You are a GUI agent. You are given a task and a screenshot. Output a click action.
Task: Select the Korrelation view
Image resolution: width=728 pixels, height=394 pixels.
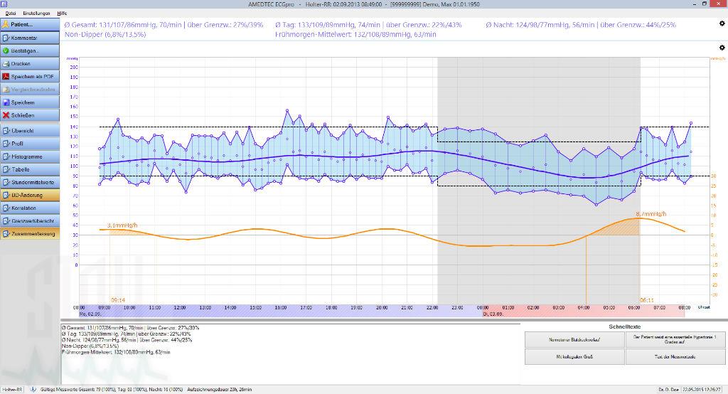pos(28,208)
